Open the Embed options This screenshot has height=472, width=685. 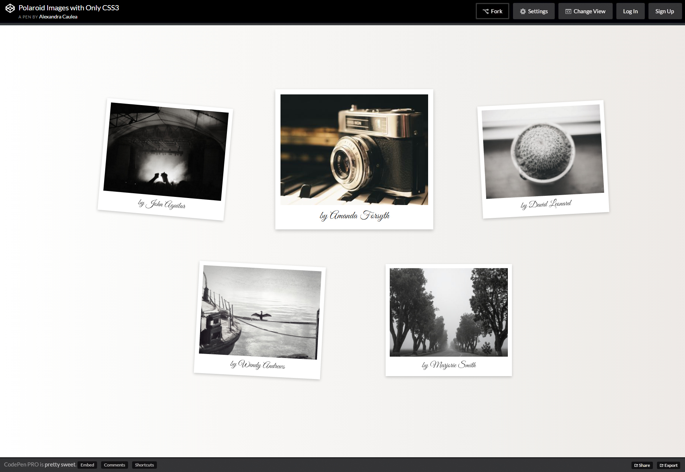click(x=87, y=465)
